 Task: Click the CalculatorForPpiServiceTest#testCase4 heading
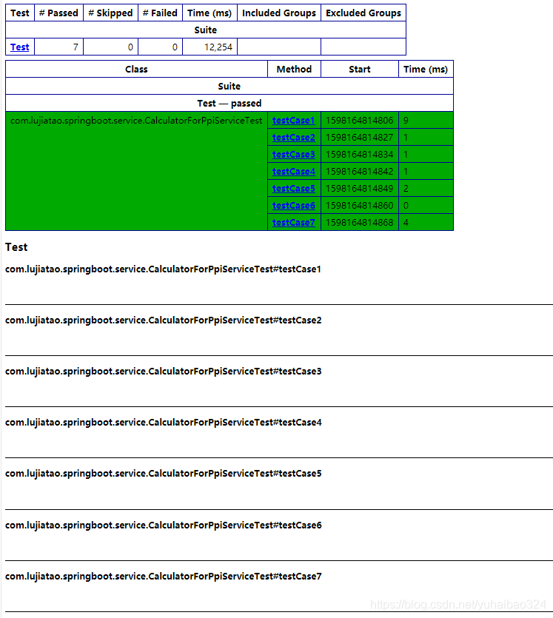[x=163, y=423]
